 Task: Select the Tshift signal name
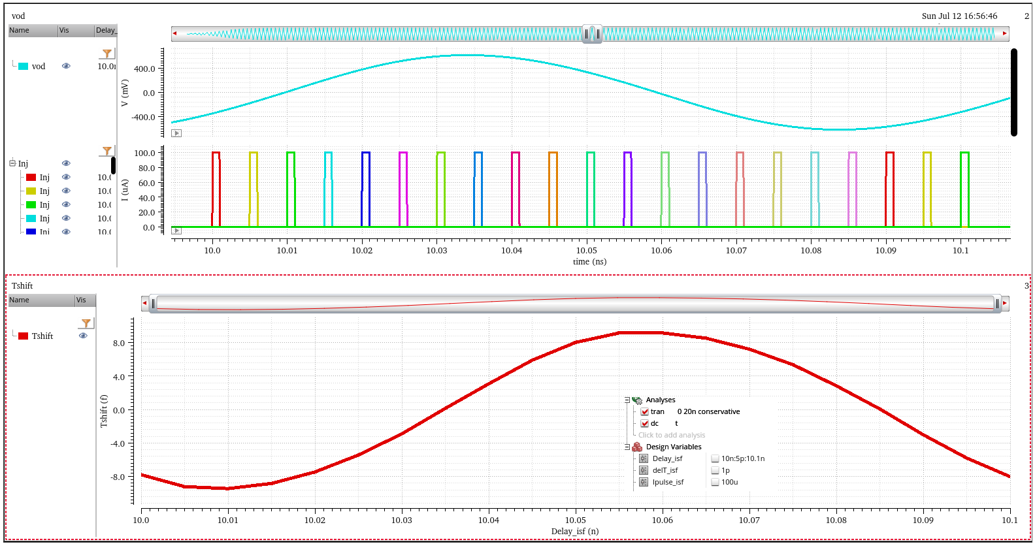click(x=42, y=336)
